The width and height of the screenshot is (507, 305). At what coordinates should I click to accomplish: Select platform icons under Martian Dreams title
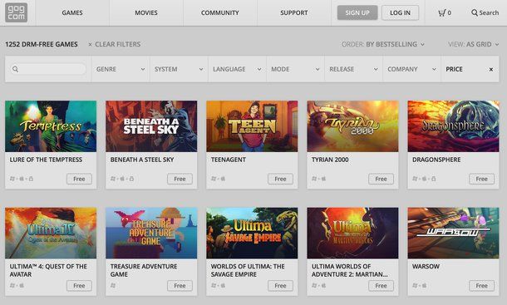tap(319, 285)
